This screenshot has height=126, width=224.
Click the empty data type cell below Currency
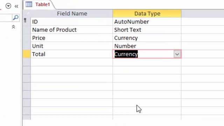tap(147, 62)
